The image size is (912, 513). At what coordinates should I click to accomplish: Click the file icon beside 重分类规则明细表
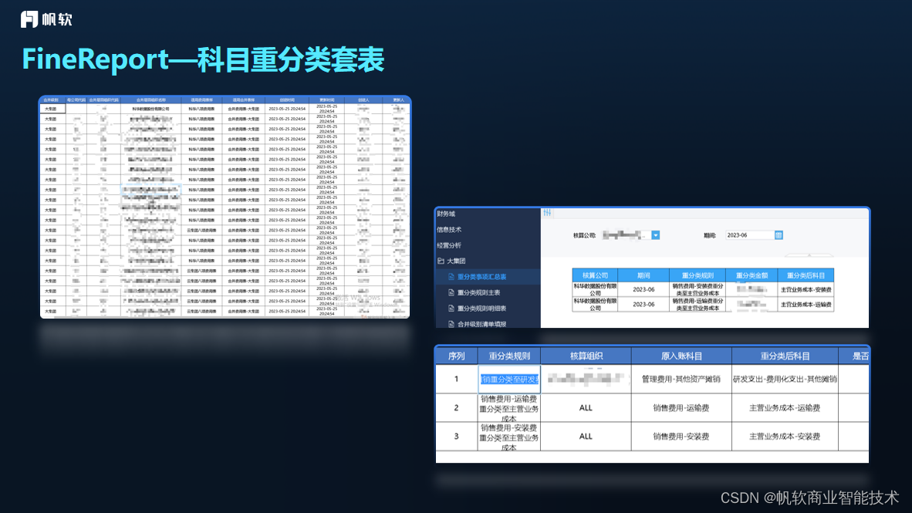[451, 309]
